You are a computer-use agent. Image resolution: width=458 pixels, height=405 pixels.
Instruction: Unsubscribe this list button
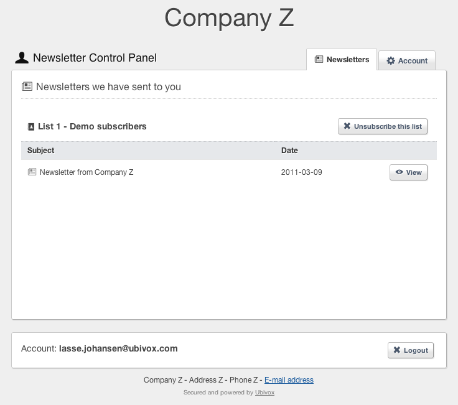pos(383,126)
